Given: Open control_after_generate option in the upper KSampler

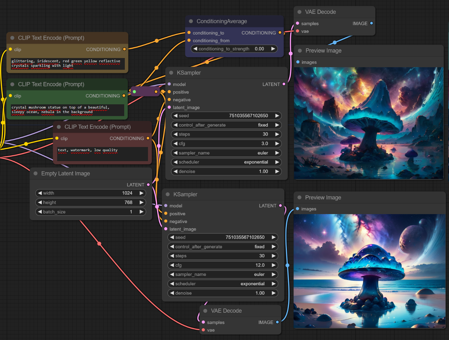Looking at the screenshot, I should pos(226,125).
